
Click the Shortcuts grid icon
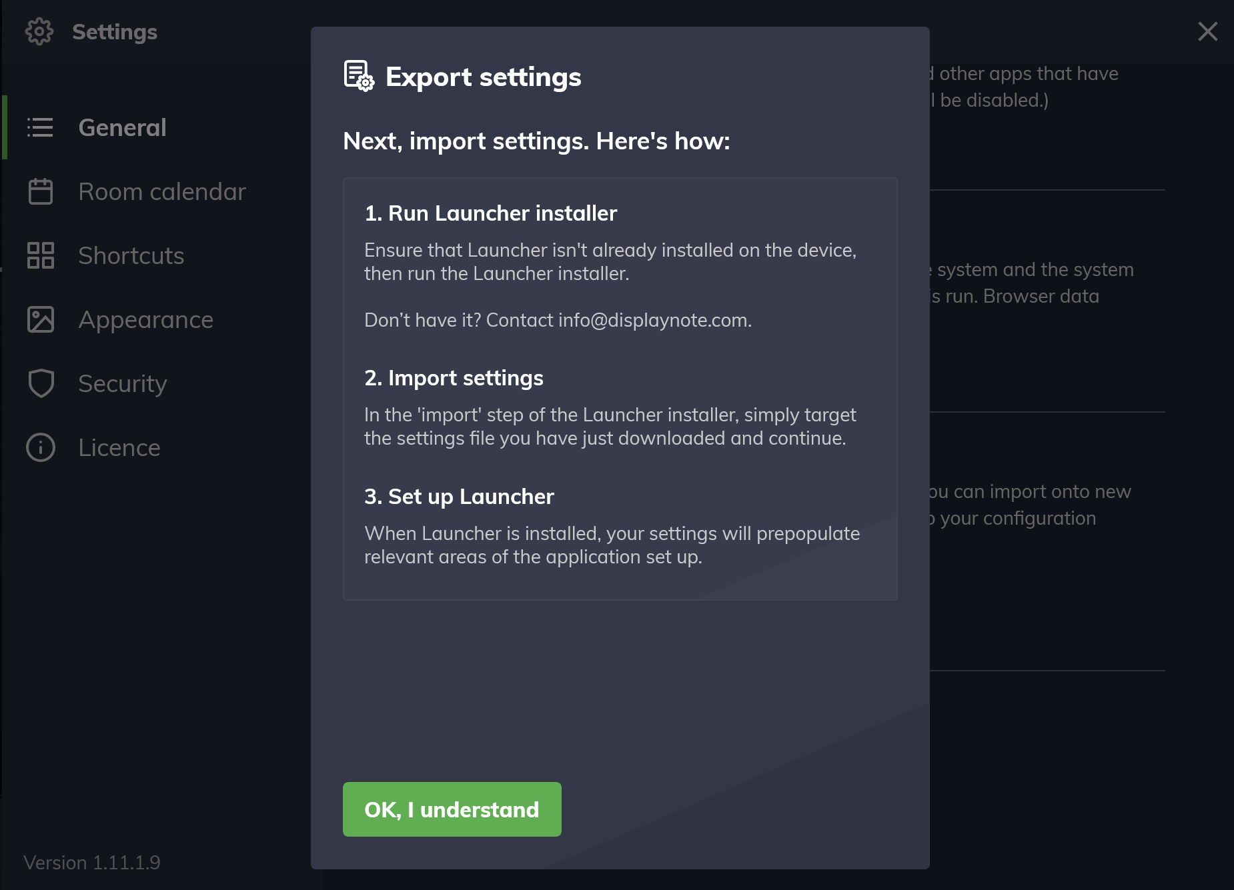tap(41, 255)
